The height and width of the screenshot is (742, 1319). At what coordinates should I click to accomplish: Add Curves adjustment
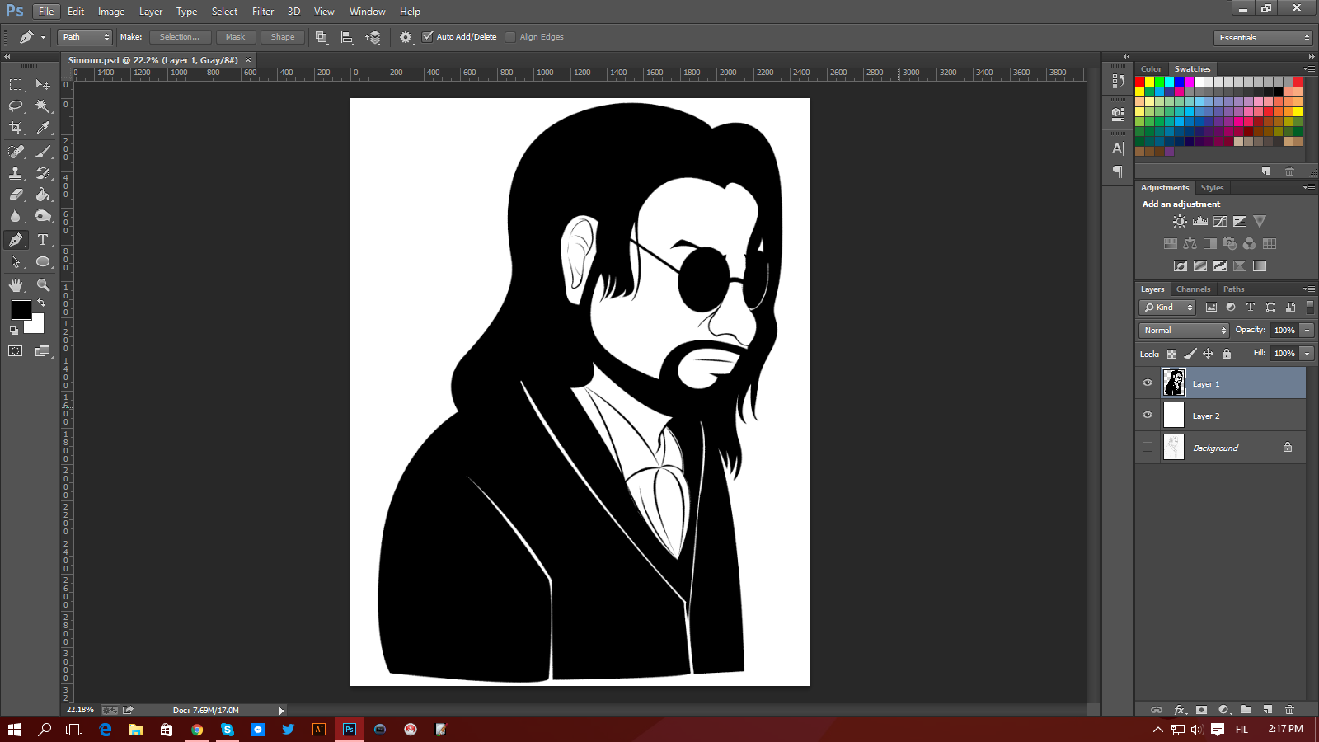[x=1220, y=222]
